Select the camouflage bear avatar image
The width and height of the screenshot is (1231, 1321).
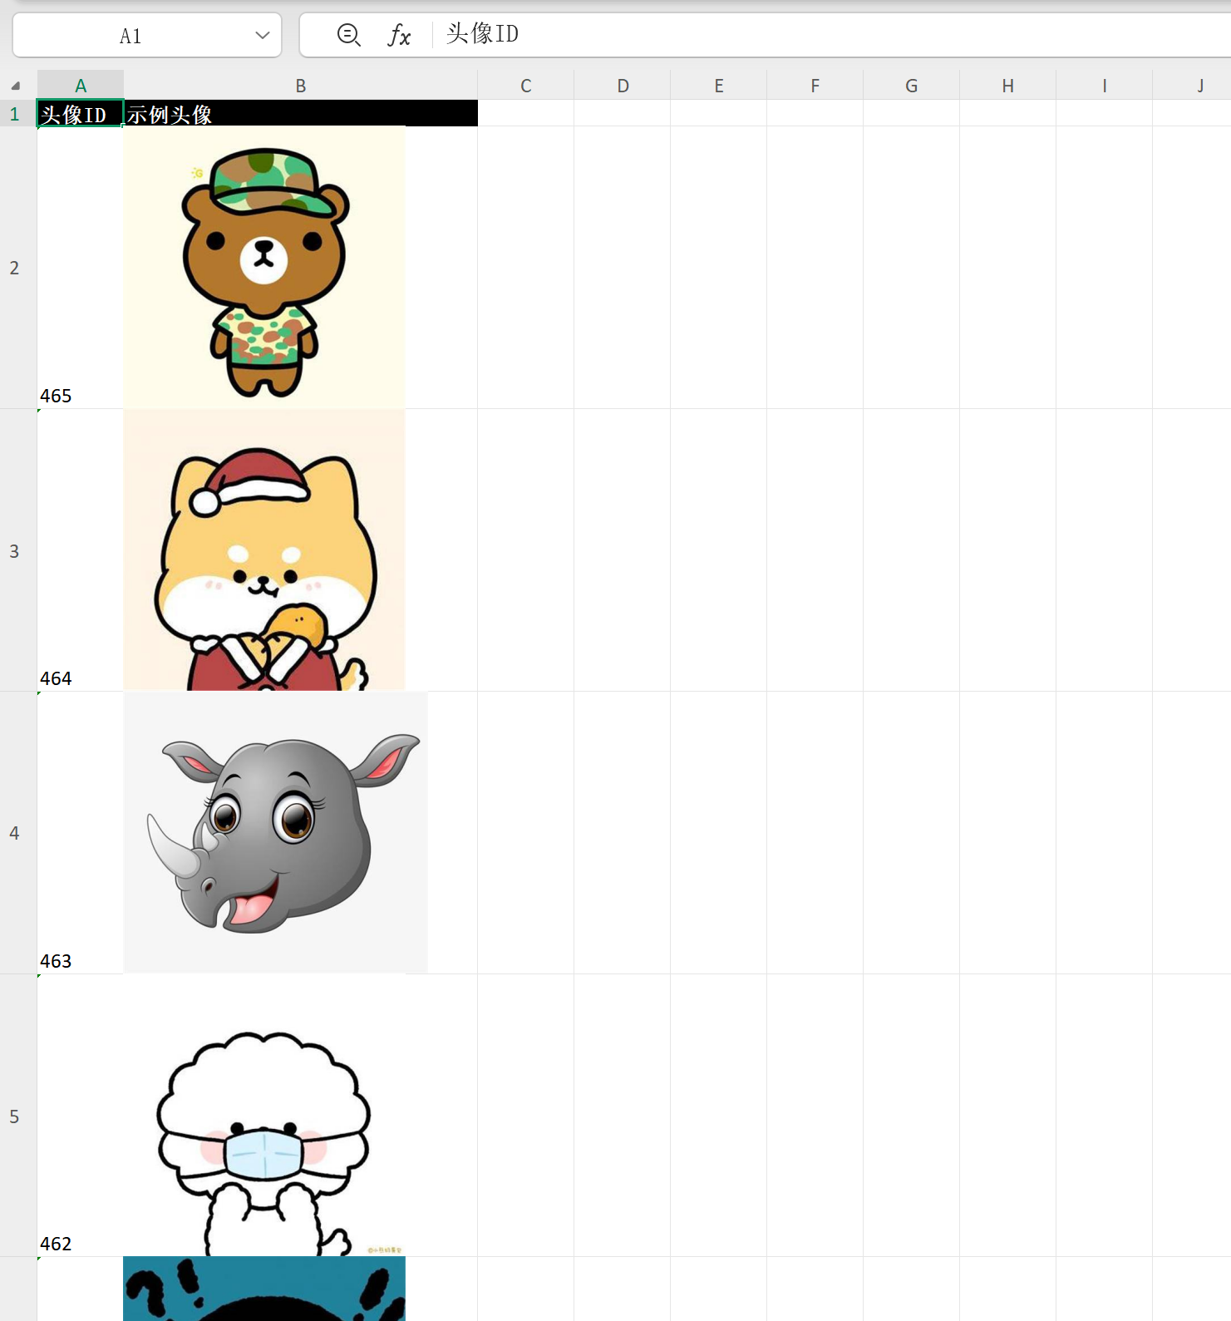pyautogui.click(x=264, y=268)
